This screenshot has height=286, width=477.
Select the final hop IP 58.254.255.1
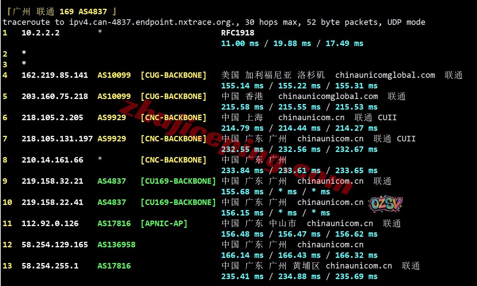coord(50,266)
